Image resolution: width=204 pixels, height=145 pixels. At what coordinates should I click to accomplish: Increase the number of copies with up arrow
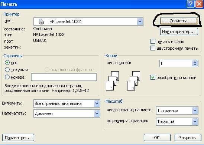(x=195, y=62)
